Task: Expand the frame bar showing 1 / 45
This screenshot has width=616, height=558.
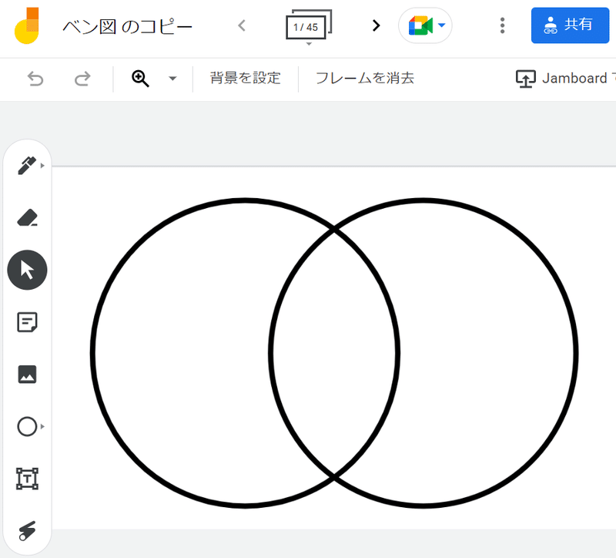Action: point(308,28)
